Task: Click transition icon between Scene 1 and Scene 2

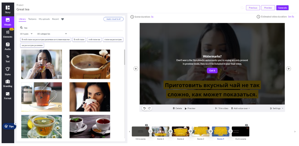Action: point(171,131)
